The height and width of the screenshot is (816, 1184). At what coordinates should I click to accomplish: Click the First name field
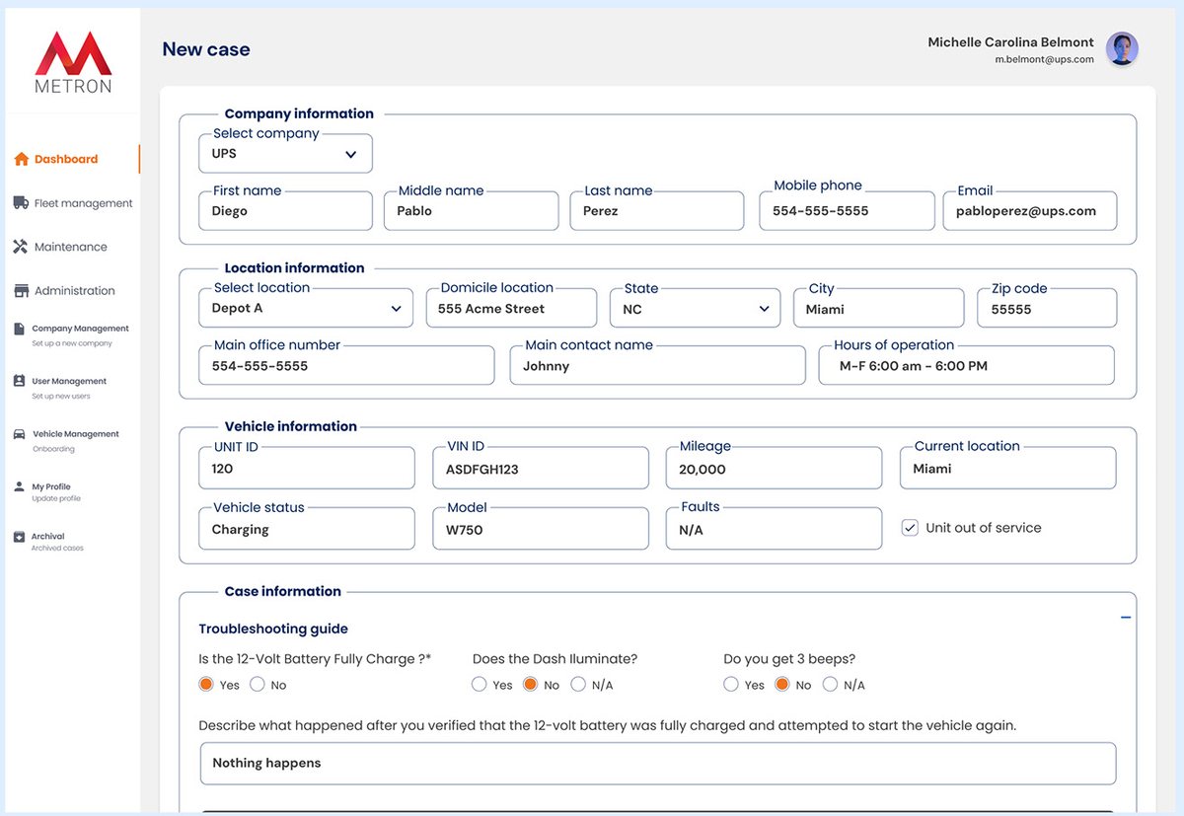pos(285,211)
